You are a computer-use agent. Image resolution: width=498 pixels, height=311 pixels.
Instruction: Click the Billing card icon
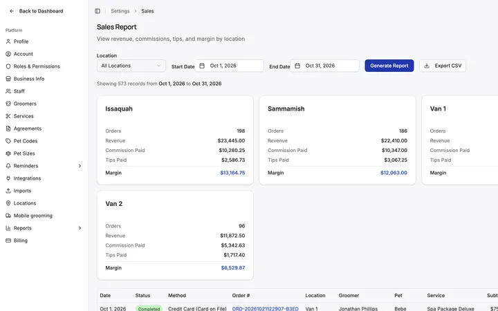tap(8, 241)
